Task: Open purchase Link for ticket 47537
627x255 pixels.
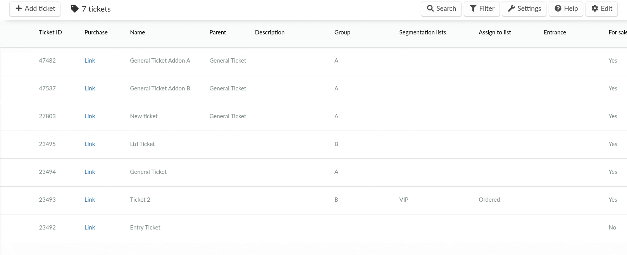Action: point(90,88)
